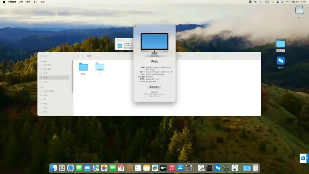Open the 帮助 menu
Viewport: 309px width, 174px height.
point(43,2)
